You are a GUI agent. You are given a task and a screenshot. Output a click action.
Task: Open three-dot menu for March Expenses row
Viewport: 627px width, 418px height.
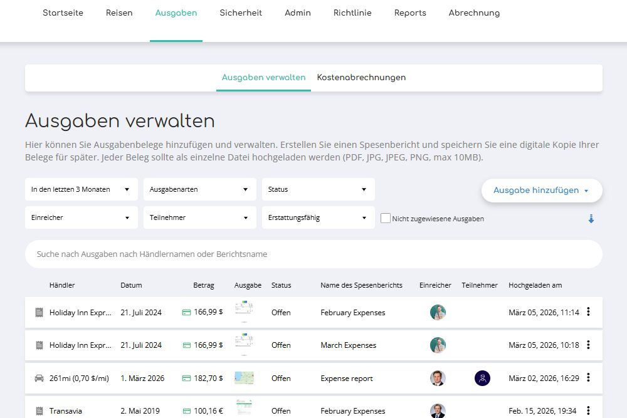pos(588,345)
